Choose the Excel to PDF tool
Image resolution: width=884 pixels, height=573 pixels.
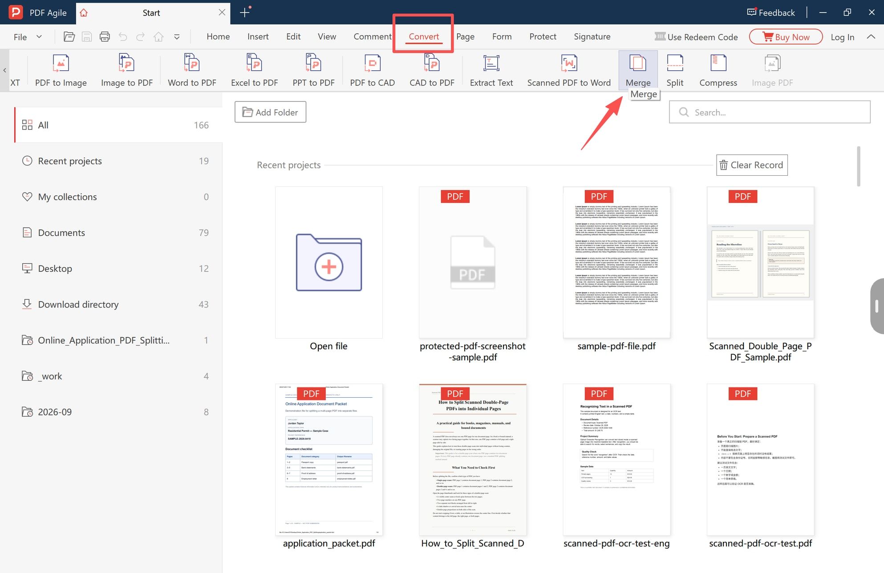[254, 70]
